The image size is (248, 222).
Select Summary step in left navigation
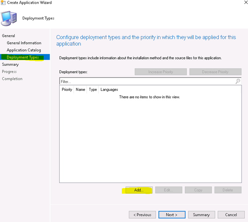[x=10, y=64]
